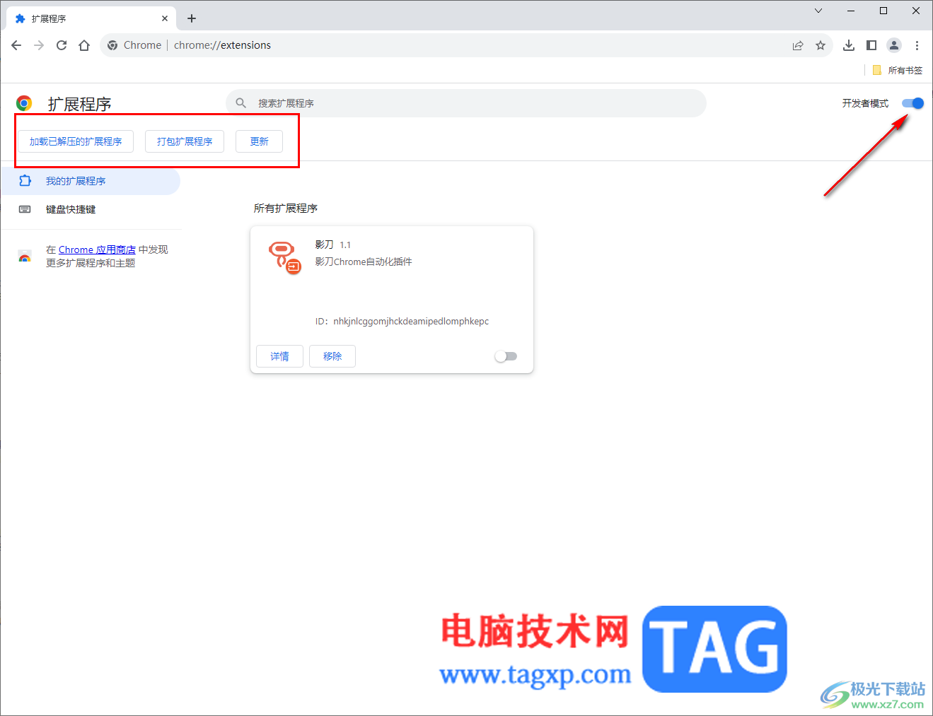
Task: Click the 更新 button
Action: pos(259,141)
